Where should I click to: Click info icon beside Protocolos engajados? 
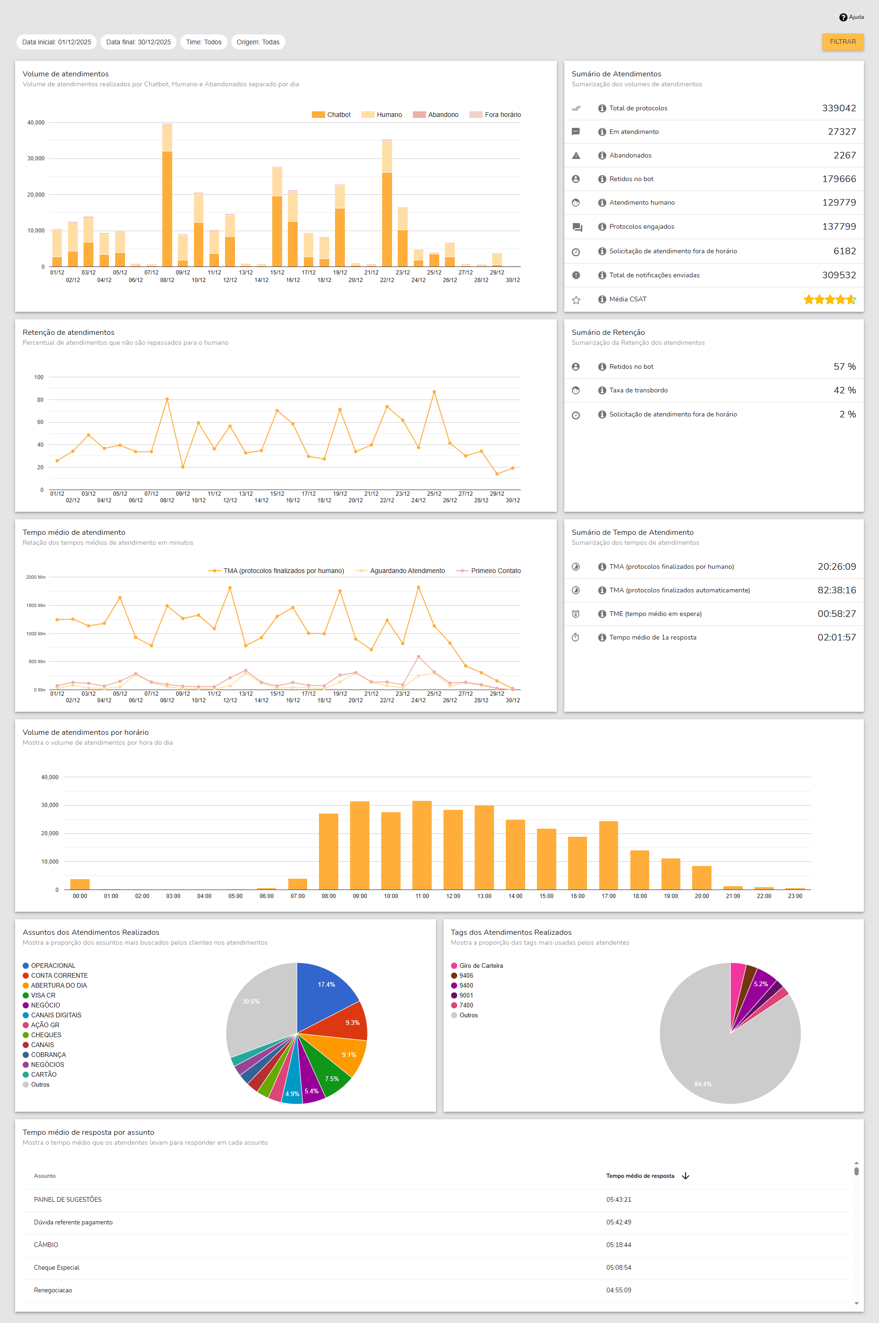tap(602, 226)
